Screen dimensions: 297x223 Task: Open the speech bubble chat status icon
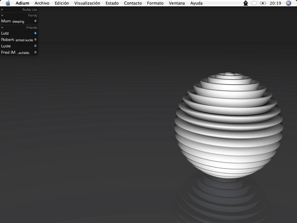(254, 3)
